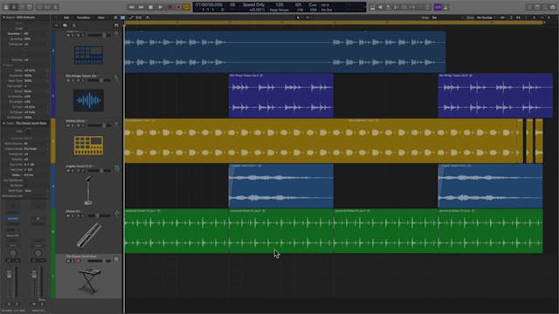Open the View menu in Tracks area
This screenshot has width=559, height=314.
click(101, 17)
